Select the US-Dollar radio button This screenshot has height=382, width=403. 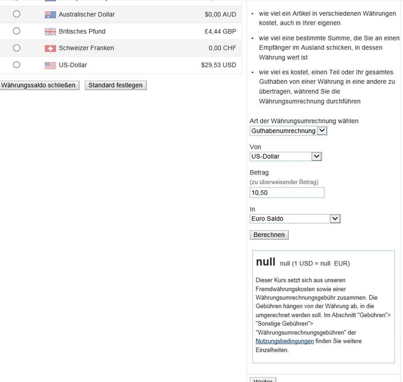[17, 65]
